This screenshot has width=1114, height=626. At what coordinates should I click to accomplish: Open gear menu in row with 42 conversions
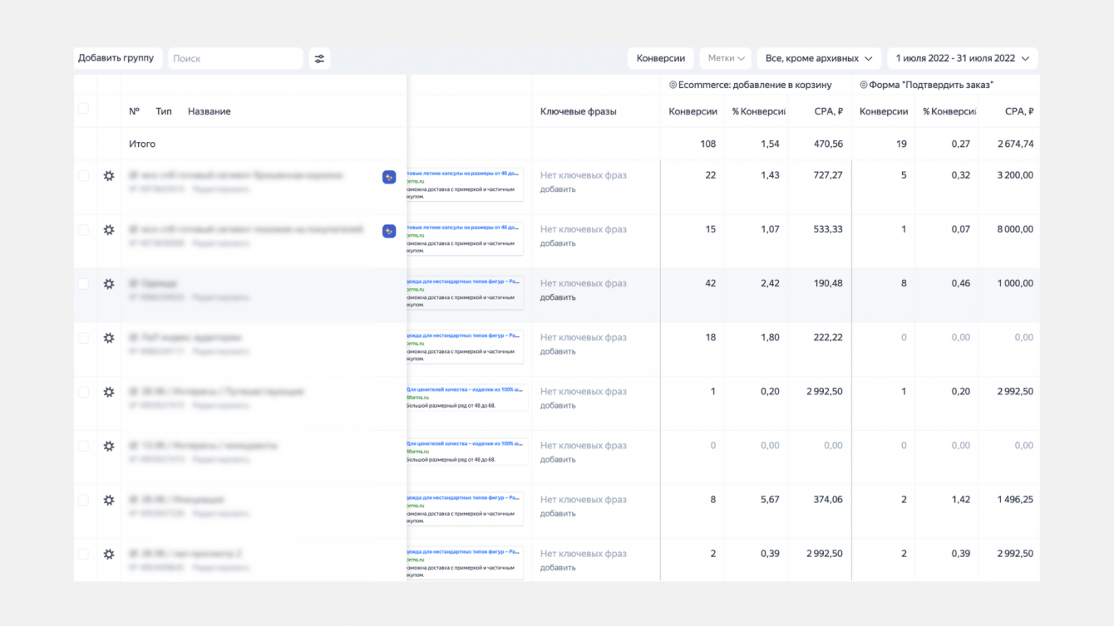coord(109,284)
